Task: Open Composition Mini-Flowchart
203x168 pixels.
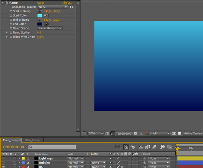Action: click(117, 147)
